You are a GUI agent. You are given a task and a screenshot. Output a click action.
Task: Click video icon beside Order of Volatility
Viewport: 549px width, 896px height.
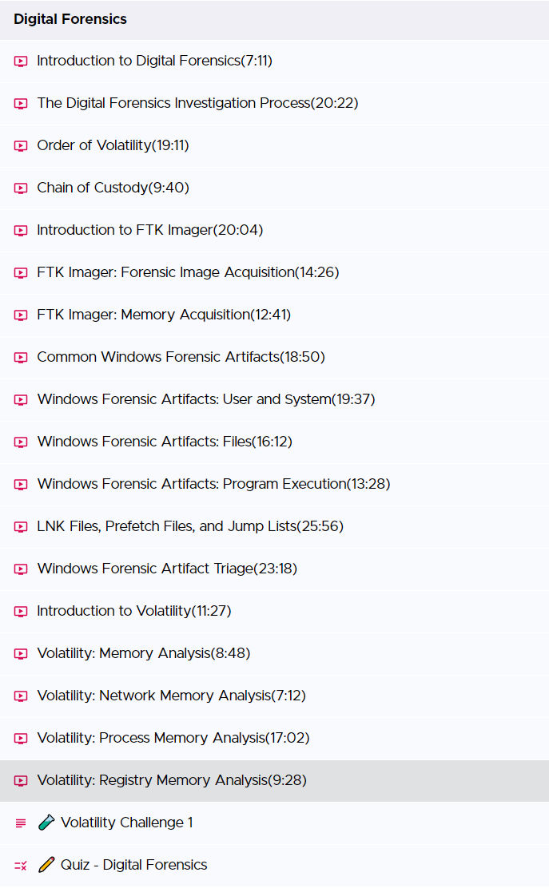(21, 145)
